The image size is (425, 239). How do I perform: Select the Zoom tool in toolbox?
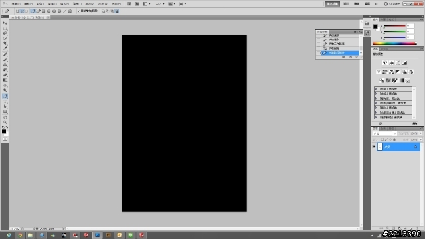[x=5, y=122]
